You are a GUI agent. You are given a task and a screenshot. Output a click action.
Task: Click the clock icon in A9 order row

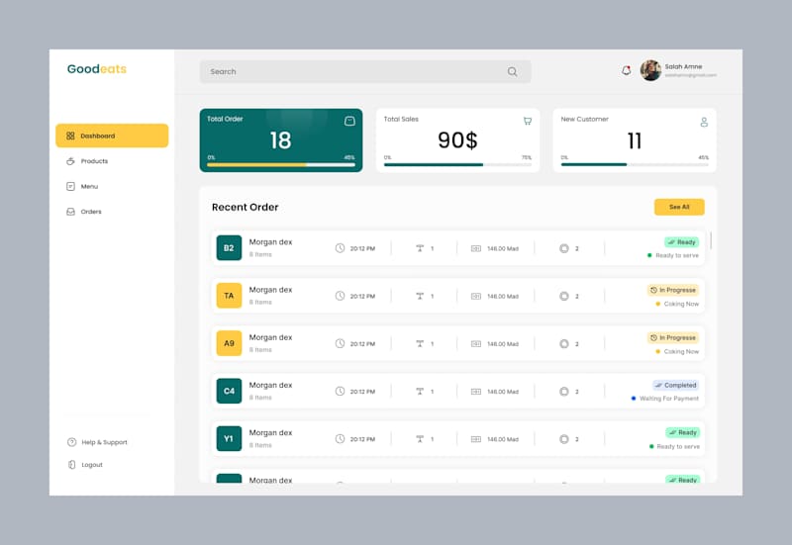point(340,343)
